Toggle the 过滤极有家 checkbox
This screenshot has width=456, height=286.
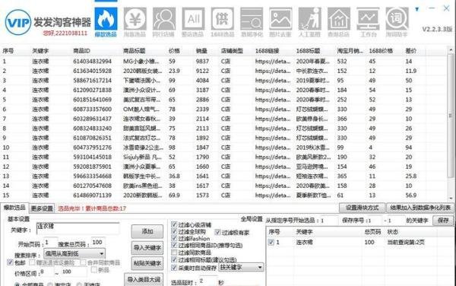point(217,232)
